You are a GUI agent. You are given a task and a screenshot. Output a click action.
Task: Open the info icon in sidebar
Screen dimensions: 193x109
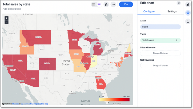coord(188,22)
